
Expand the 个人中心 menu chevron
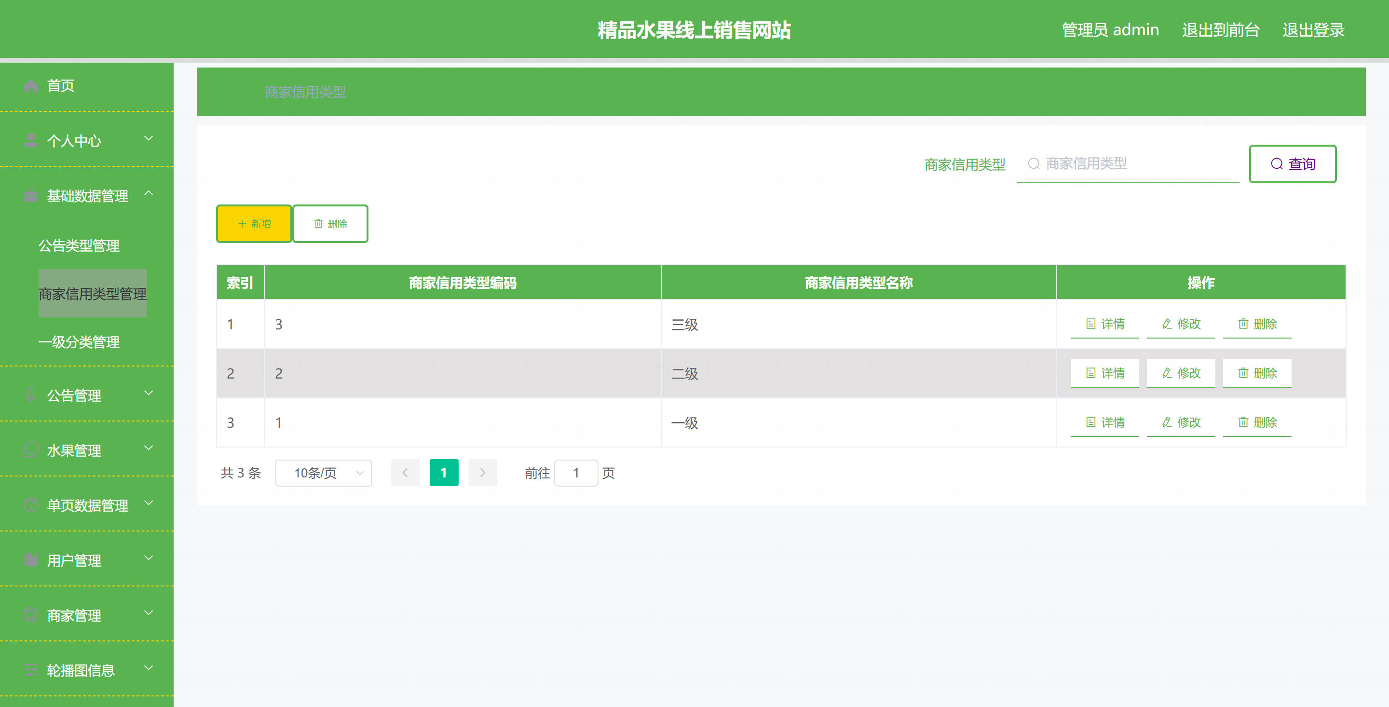point(149,138)
